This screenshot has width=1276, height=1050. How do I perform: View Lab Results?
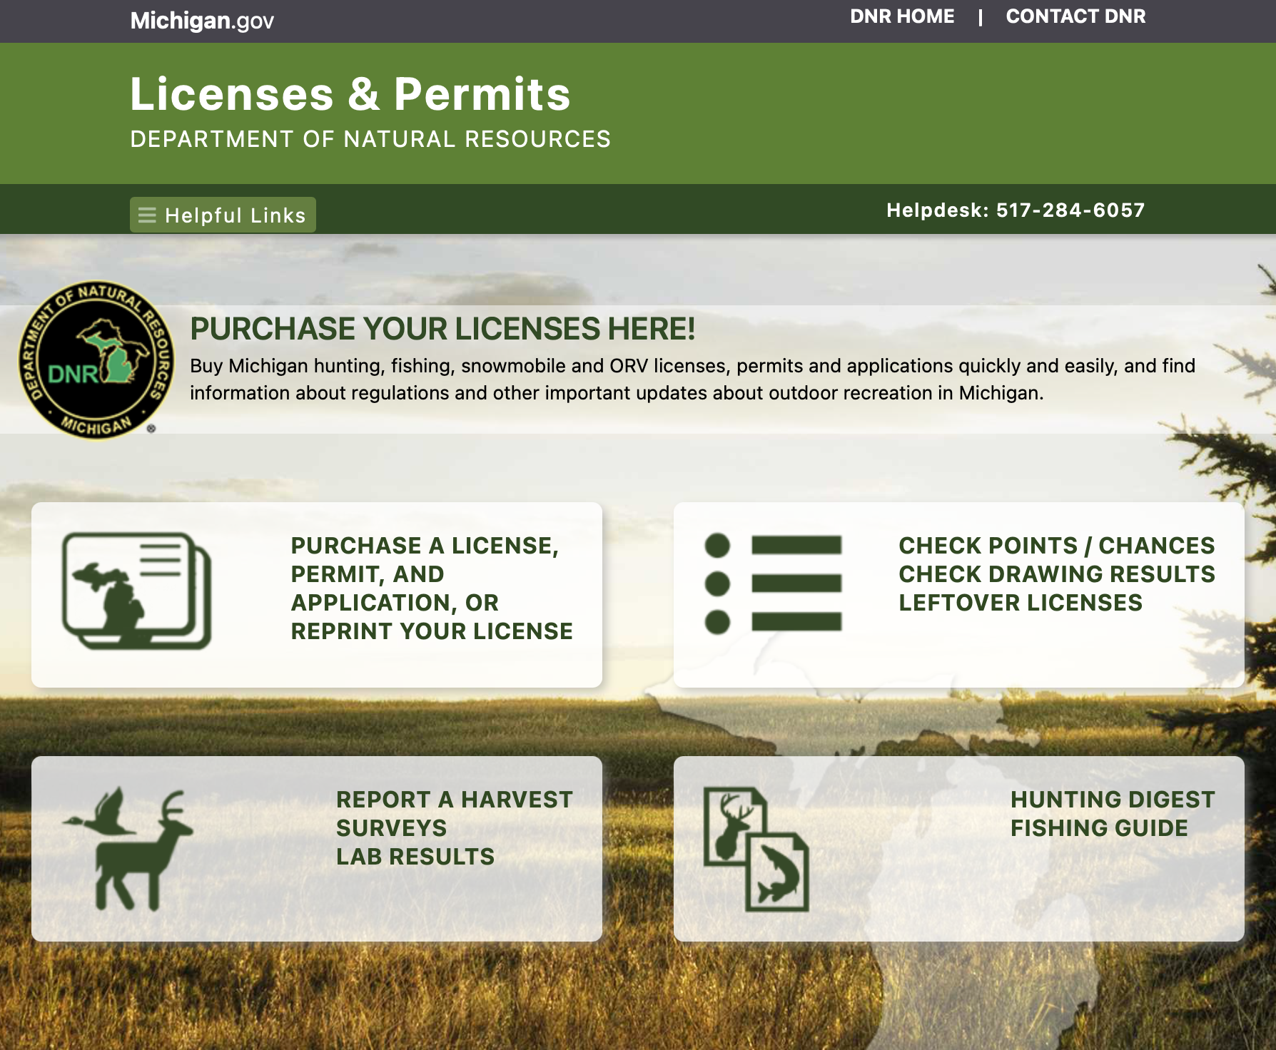click(415, 857)
